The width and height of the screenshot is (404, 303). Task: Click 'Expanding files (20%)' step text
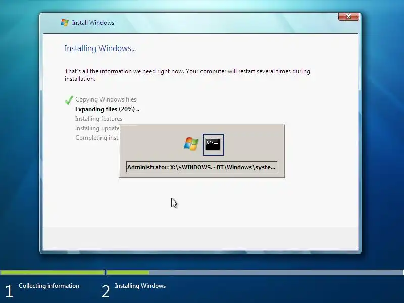click(107, 109)
